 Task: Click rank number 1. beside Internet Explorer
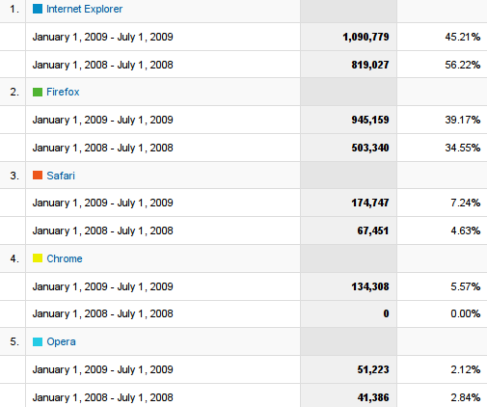[14, 9]
